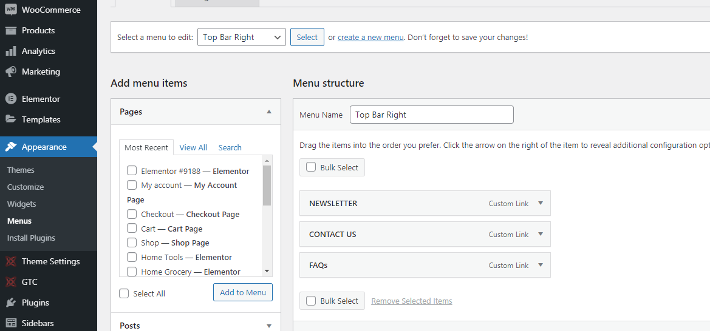Open the Top Bar Right menu dropdown
710x331 pixels.
241,37
